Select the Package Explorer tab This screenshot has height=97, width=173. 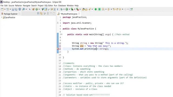[11, 14]
